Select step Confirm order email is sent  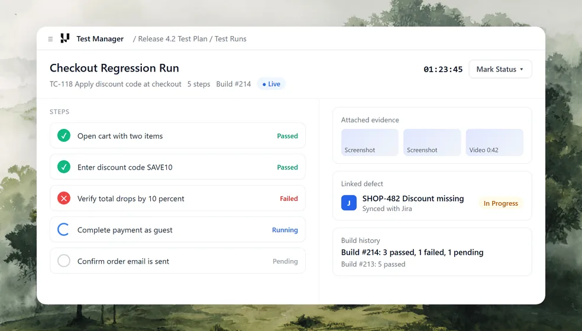coord(177,261)
